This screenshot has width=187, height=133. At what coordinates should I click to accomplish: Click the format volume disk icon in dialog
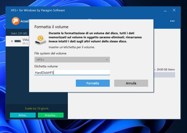[x=40, y=40]
